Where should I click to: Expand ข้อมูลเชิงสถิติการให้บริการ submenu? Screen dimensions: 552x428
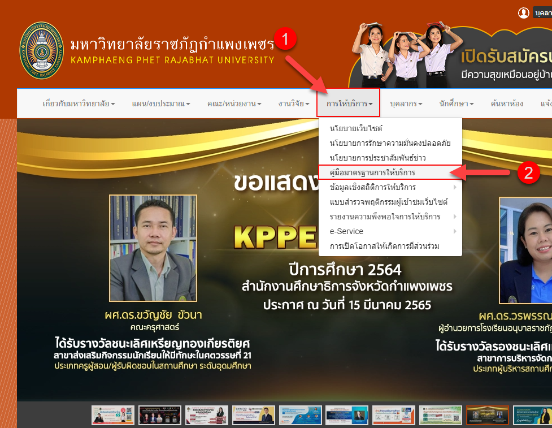point(390,187)
